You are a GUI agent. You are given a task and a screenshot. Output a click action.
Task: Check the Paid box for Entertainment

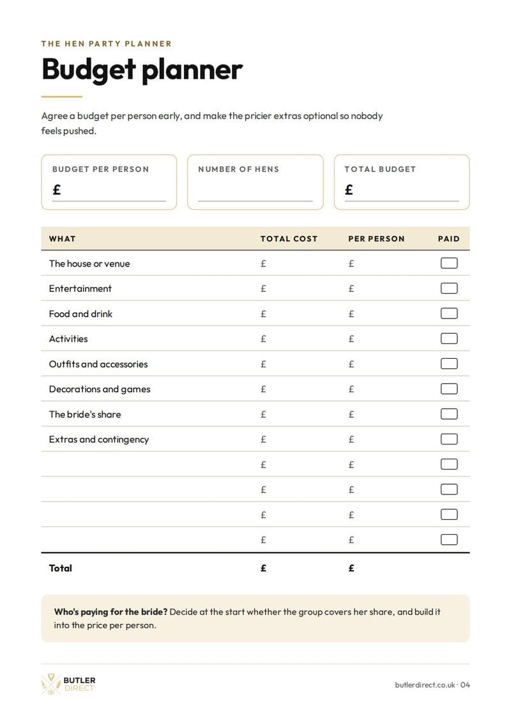[x=449, y=288]
